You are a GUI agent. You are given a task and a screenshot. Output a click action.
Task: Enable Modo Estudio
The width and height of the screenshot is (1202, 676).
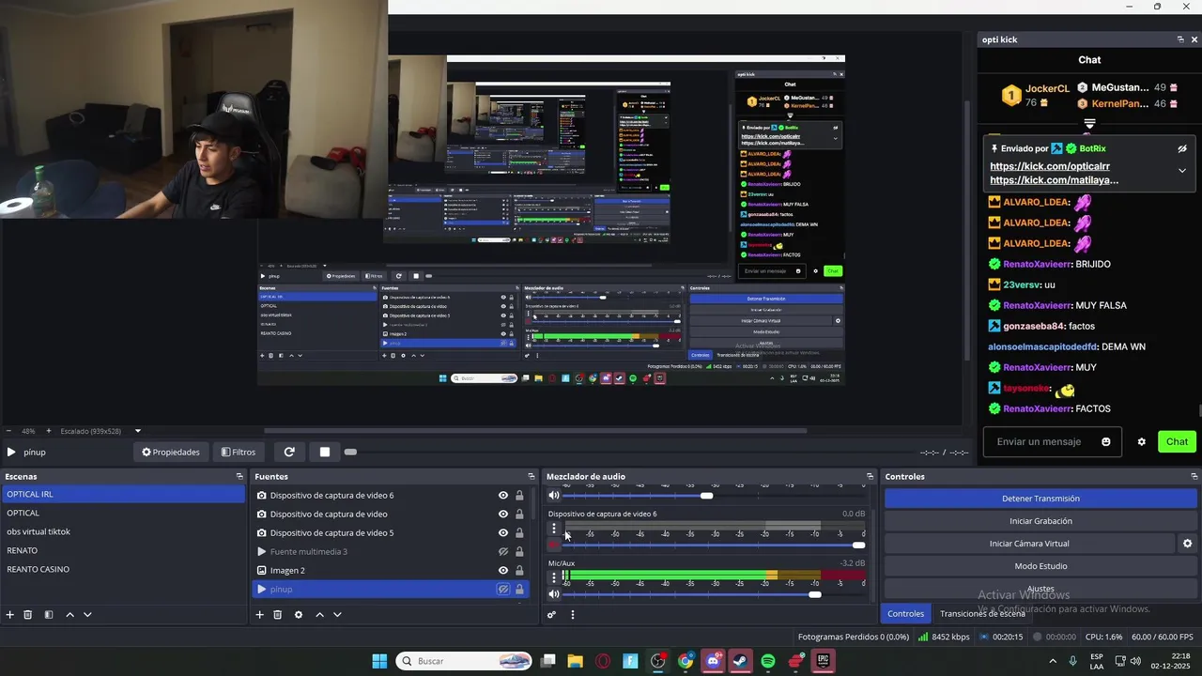[1040, 566]
